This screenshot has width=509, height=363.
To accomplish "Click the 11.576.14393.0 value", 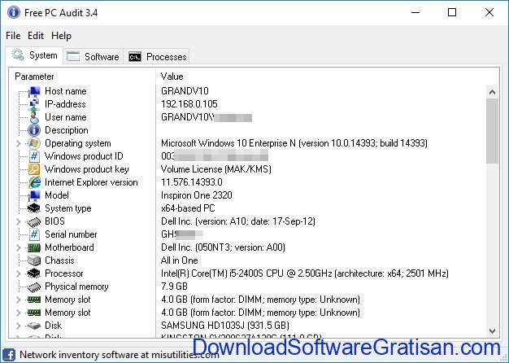I will click(x=192, y=182).
